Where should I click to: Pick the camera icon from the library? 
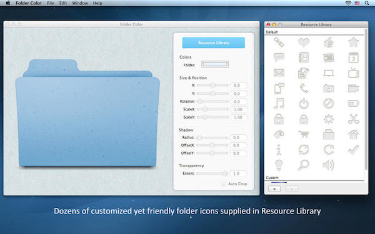(x=329, y=89)
